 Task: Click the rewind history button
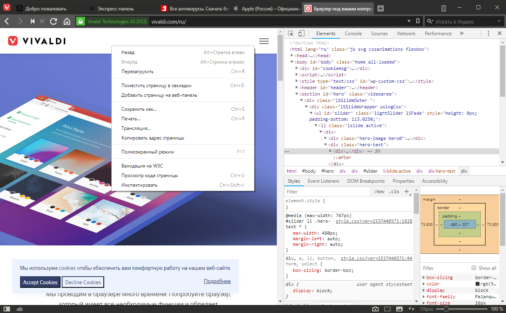pos(32,21)
